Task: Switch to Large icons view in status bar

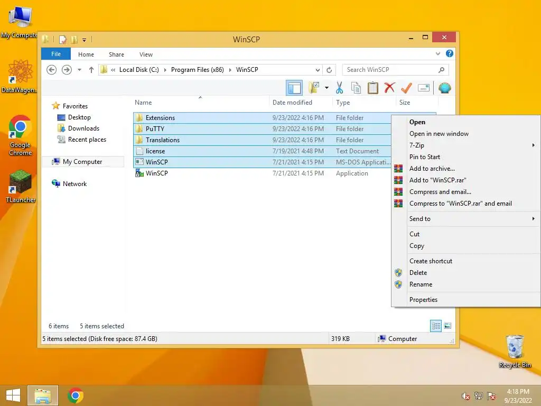Action: click(447, 326)
